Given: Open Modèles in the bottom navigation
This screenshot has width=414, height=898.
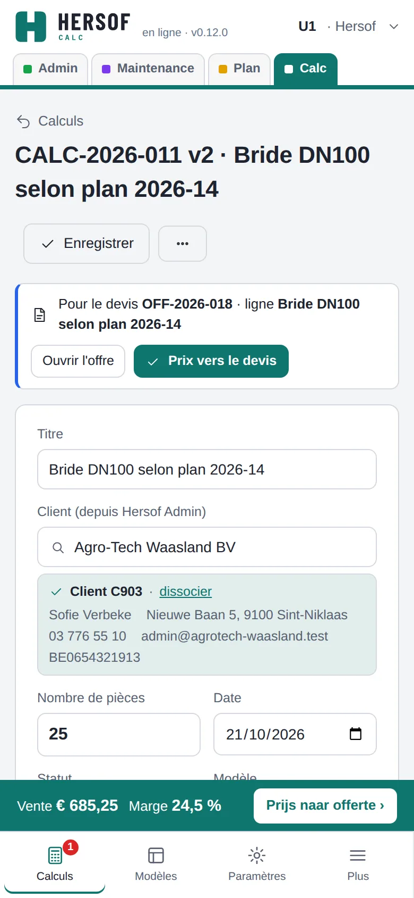Looking at the screenshot, I should (156, 864).
